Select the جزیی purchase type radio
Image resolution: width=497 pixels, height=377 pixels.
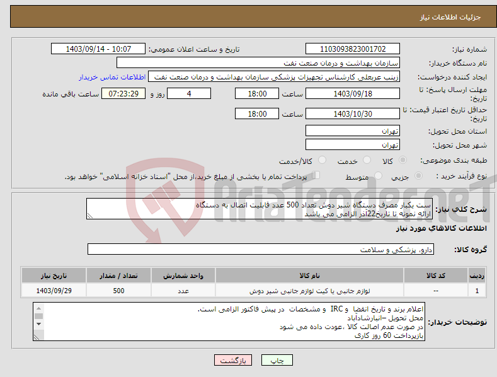pos(418,175)
